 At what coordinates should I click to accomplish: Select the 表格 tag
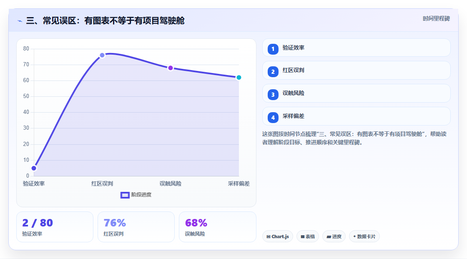click(308, 236)
